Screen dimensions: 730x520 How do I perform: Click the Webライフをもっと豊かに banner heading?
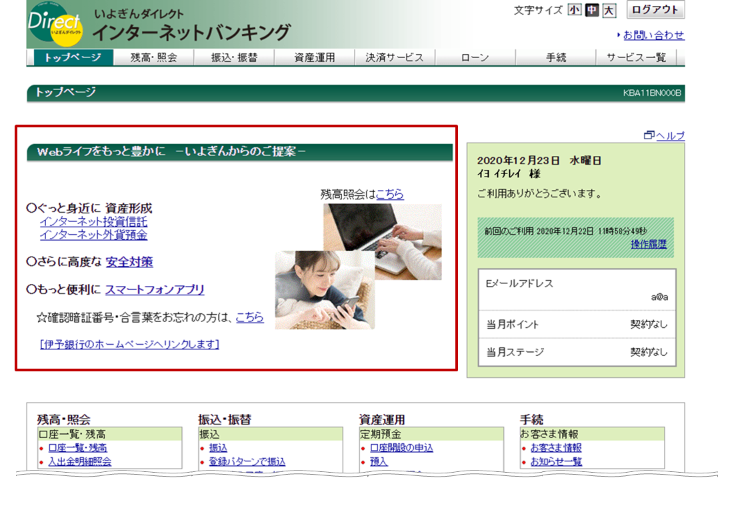[x=240, y=152]
